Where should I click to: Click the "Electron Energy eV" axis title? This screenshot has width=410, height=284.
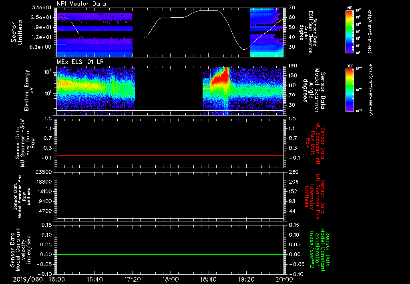tap(29, 90)
